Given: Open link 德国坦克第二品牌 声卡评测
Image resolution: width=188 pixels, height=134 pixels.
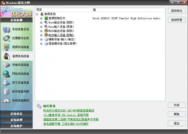Looking at the screenshot, I should (71, 119).
